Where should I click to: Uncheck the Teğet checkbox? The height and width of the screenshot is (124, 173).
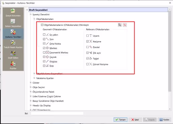87,58
